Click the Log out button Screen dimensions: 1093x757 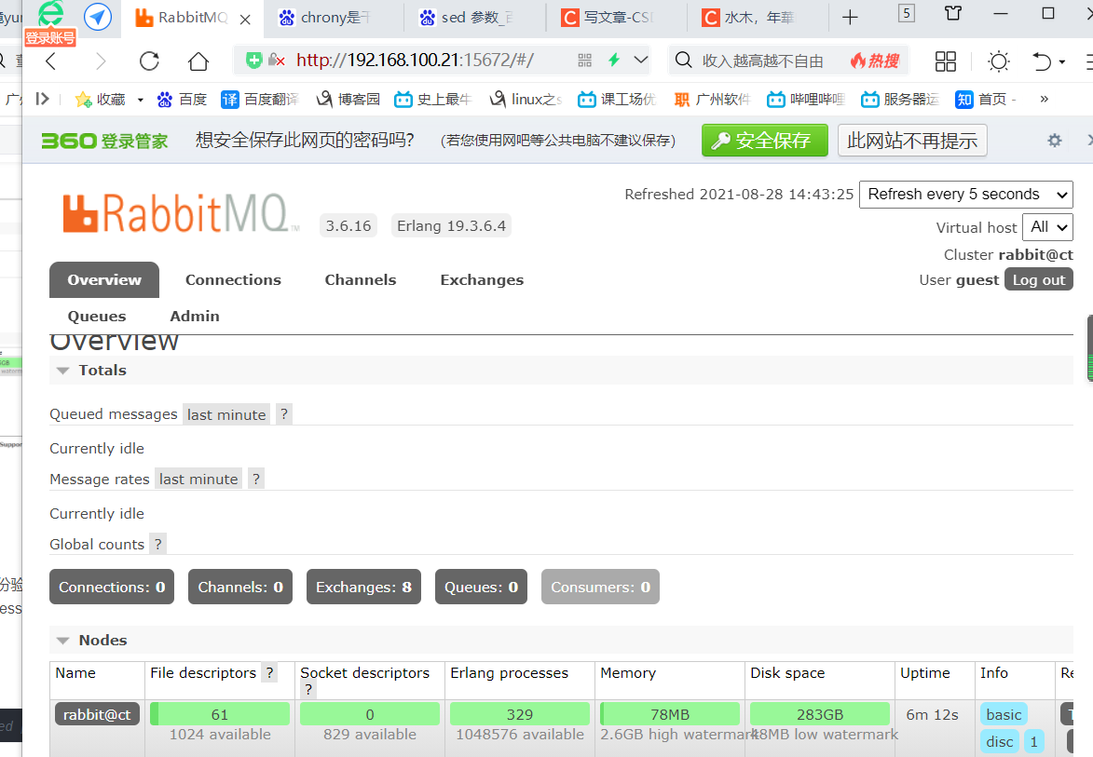(x=1039, y=280)
